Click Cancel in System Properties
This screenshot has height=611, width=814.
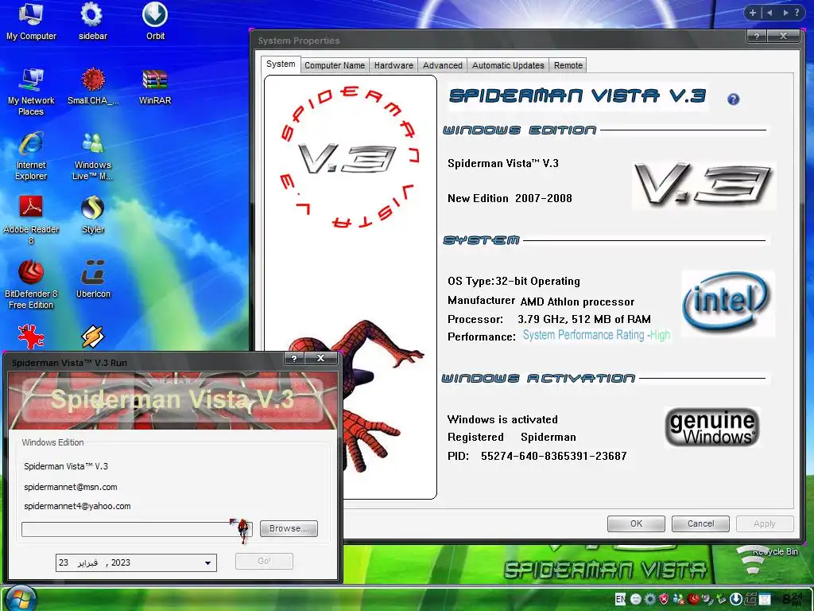[x=700, y=523]
